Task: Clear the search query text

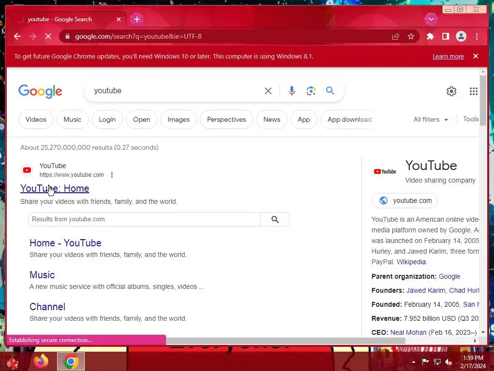Action: coord(268,91)
